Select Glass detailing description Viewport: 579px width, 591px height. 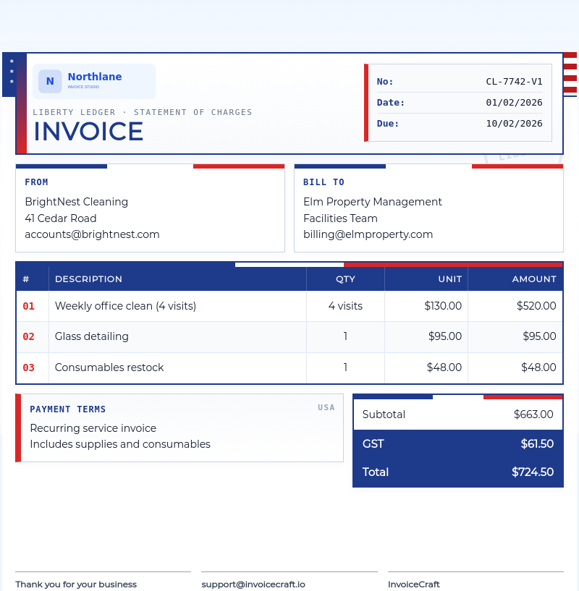pyautogui.click(x=92, y=336)
